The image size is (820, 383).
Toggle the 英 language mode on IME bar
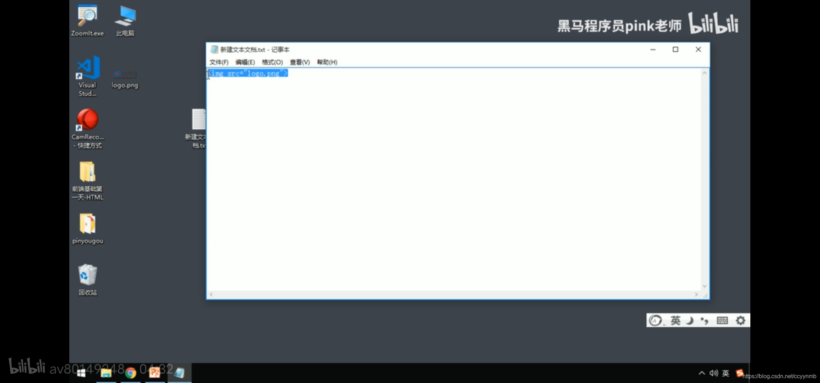(675, 321)
